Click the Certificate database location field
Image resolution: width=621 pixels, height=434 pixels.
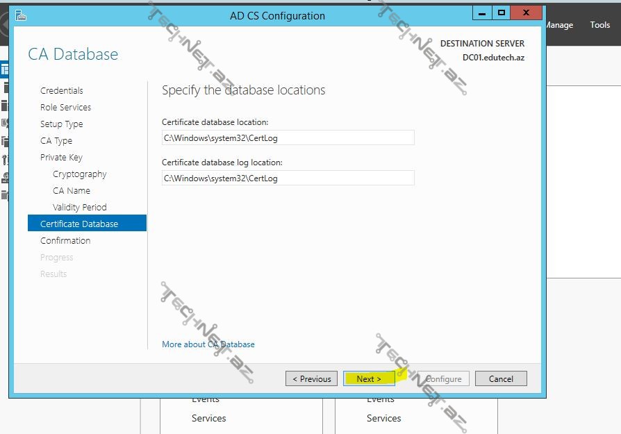click(x=288, y=138)
